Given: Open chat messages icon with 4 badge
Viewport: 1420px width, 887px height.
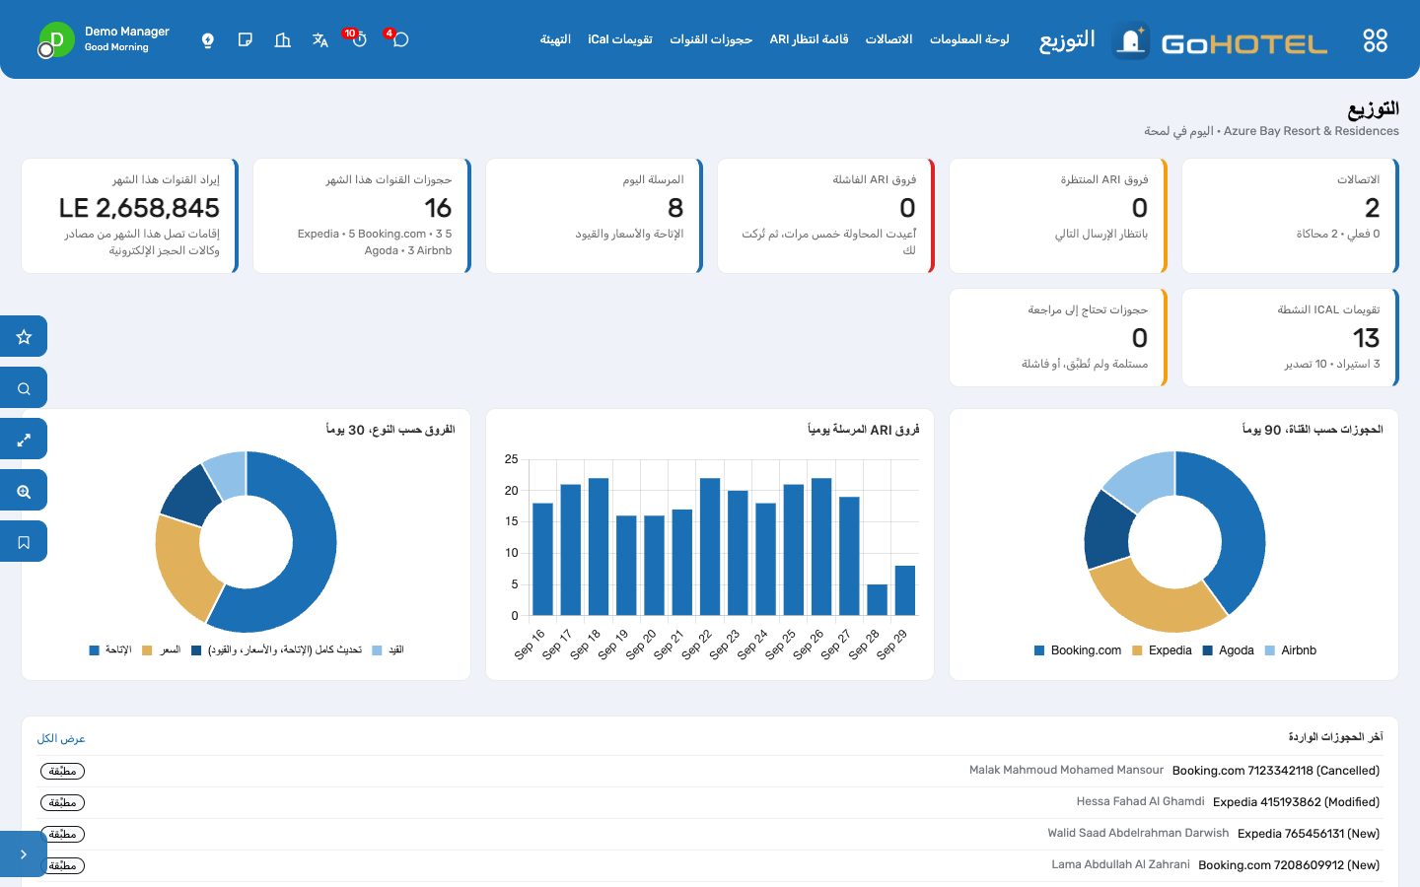Looking at the screenshot, I should point(399,39).
